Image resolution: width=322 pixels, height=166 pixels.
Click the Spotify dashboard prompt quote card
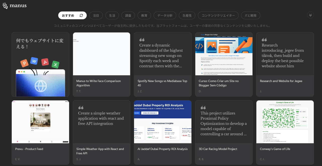pos(163,54)
